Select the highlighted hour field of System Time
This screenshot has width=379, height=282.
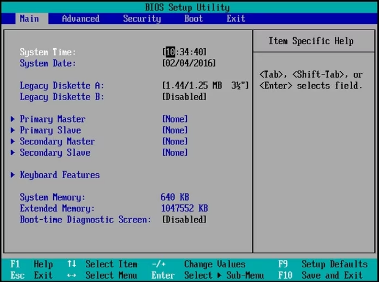pos(170,52)
